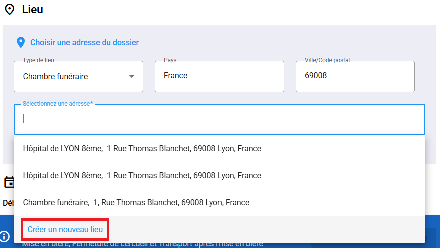This screenshot has width=440, height=248.
Task: Click the Ville/Code postal field label
Action: 327,60
